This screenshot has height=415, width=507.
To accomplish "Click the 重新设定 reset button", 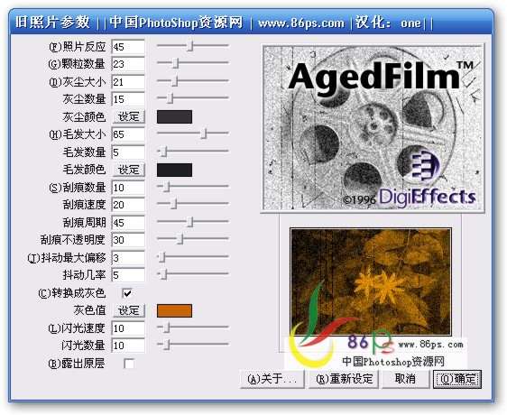I will [x=344, y=379].
